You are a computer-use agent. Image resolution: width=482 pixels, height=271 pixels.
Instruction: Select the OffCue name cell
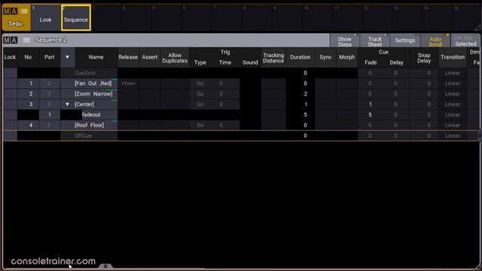click(89, 135)
